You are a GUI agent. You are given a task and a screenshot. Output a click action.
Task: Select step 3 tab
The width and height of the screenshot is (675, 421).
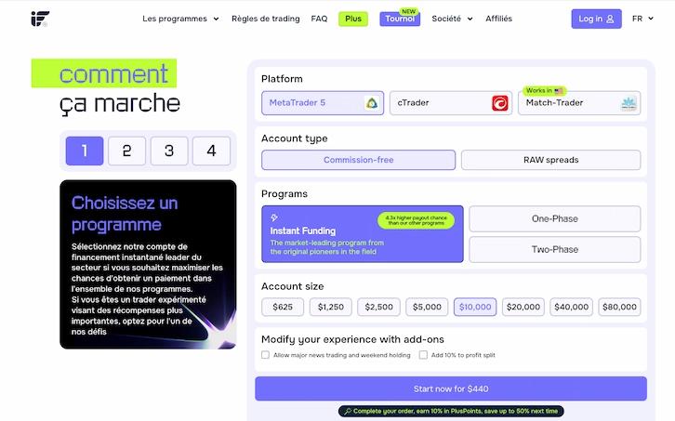pos(169,151)
